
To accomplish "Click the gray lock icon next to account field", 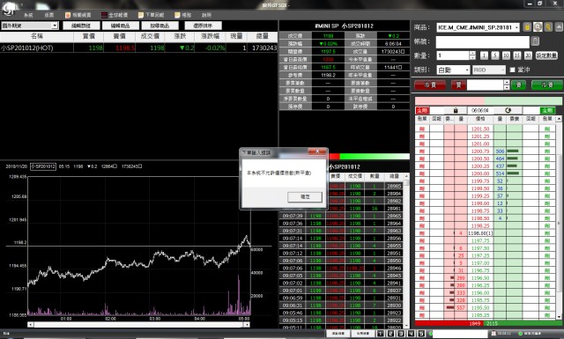I will click(535, 41).
